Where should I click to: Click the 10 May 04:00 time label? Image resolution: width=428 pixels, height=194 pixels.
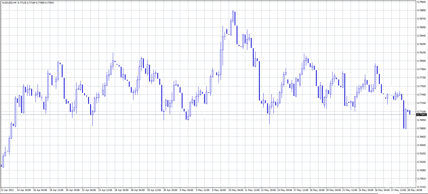point(236,190)
